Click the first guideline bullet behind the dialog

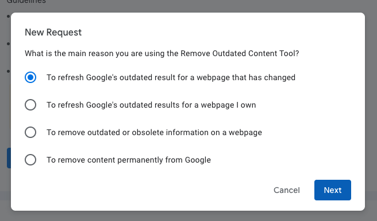coord(9,16)
